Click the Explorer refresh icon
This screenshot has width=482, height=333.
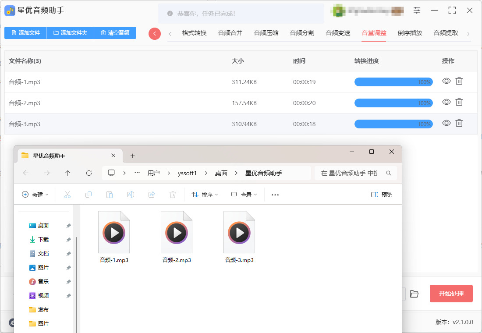(x=89, y=173)
